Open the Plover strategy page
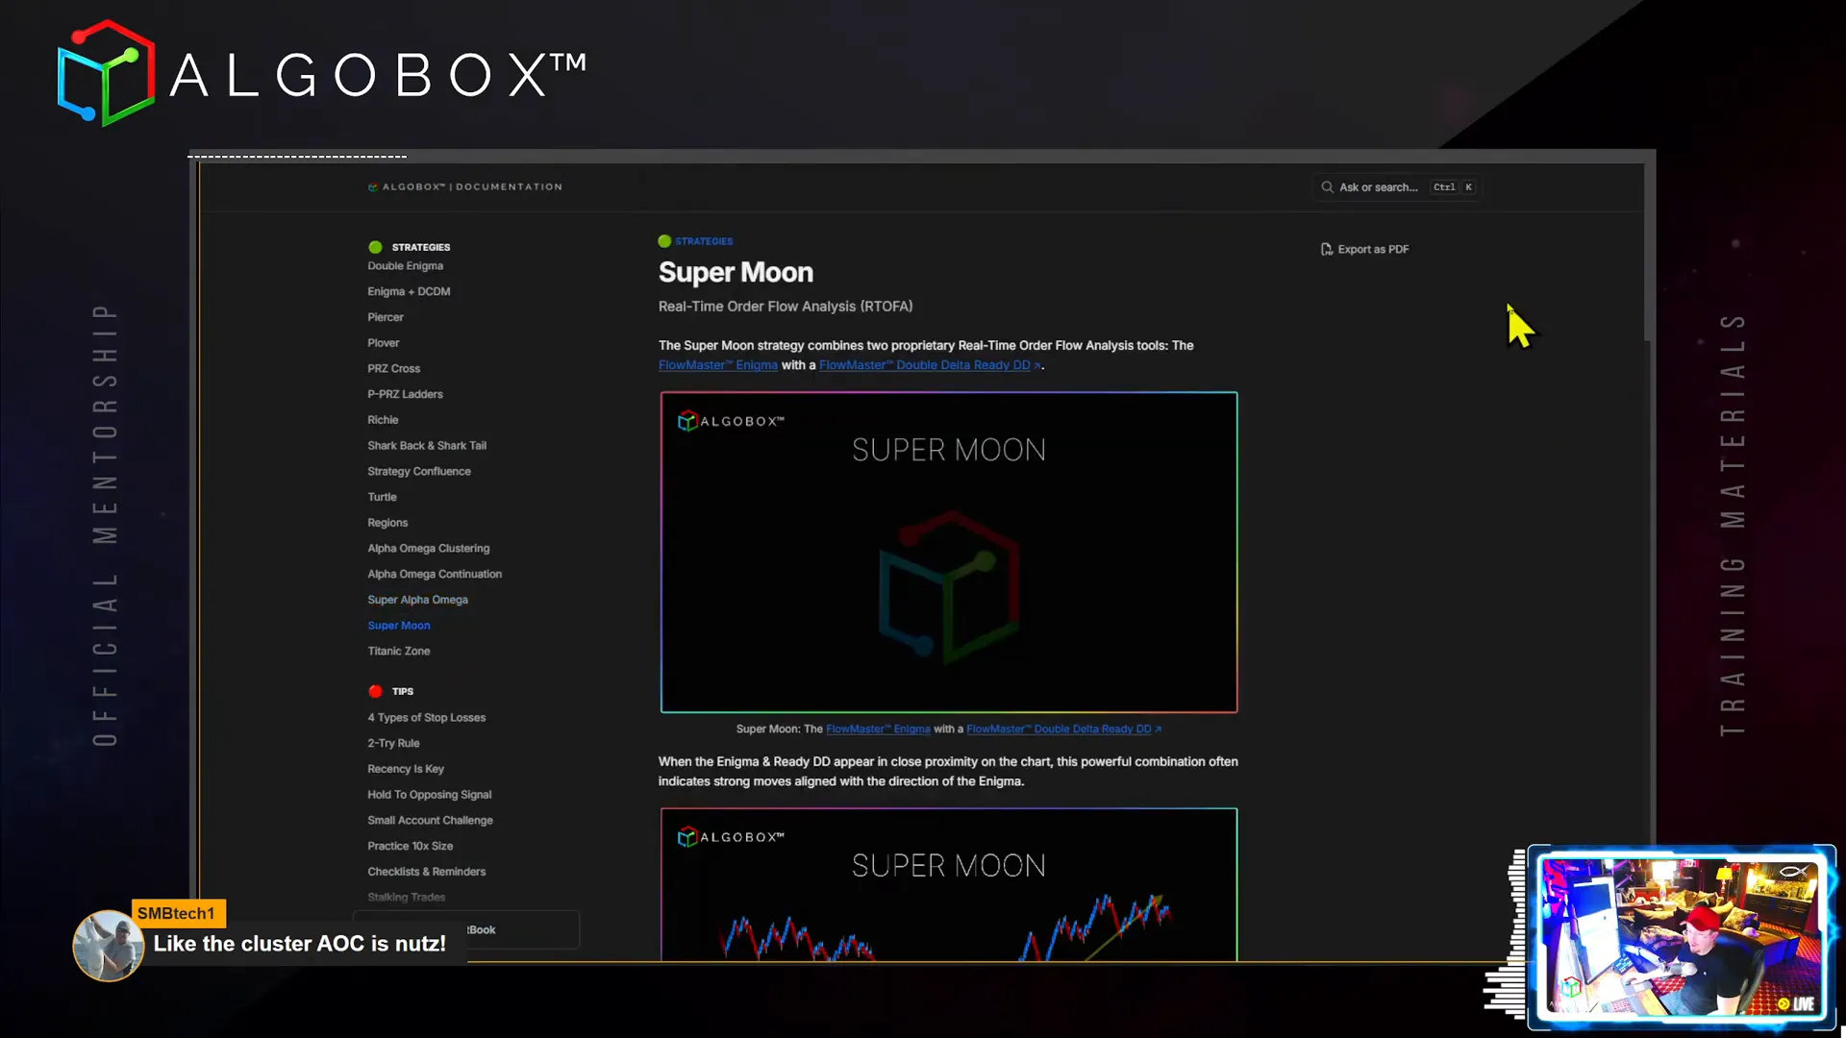 pos(383,343)
